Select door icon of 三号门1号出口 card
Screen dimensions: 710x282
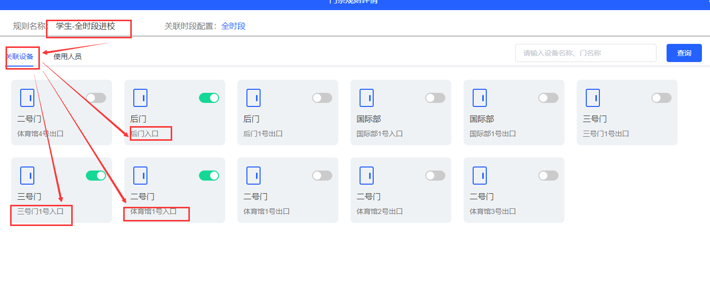593,98
